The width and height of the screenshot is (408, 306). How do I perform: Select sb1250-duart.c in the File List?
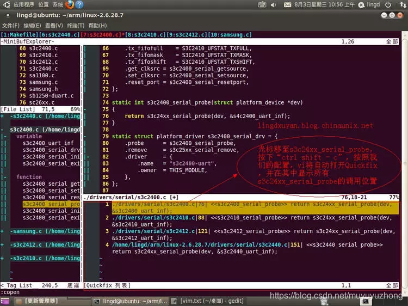tap(52, 96)
